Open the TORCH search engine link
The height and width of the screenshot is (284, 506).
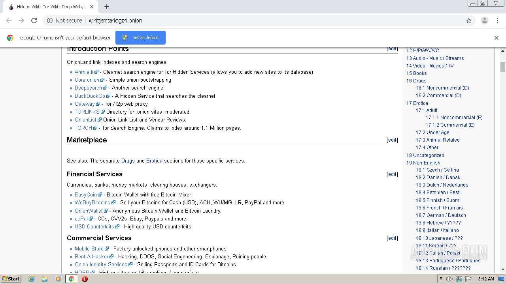(x=83, y=128)
